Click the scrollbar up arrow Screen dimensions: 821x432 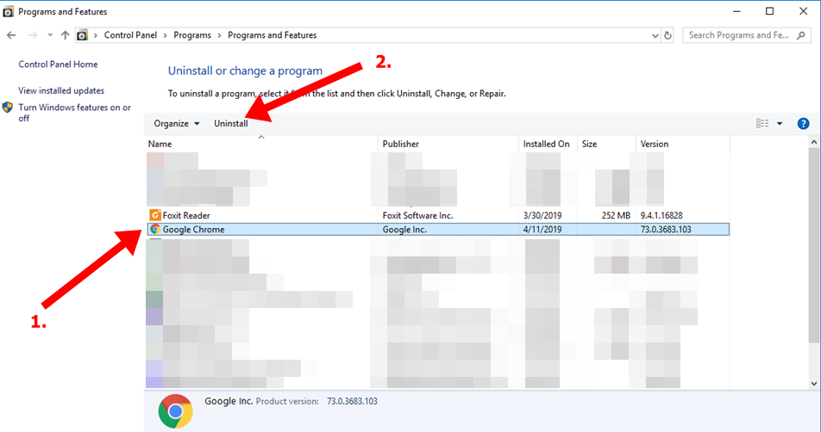814,142
